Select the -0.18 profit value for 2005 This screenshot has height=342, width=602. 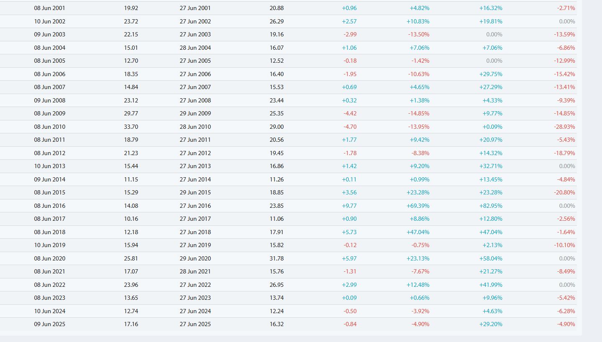[350, 61]
